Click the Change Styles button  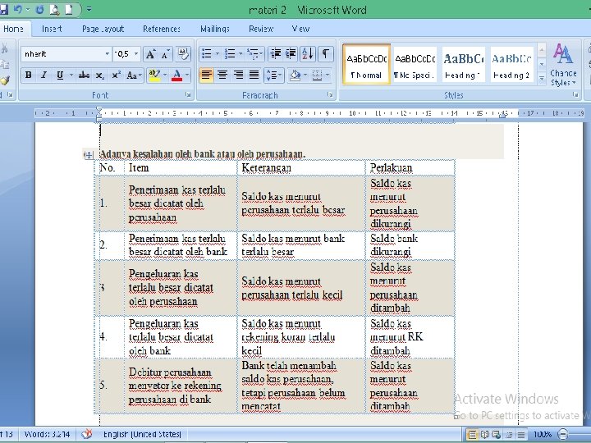click(x=563, y=65)
